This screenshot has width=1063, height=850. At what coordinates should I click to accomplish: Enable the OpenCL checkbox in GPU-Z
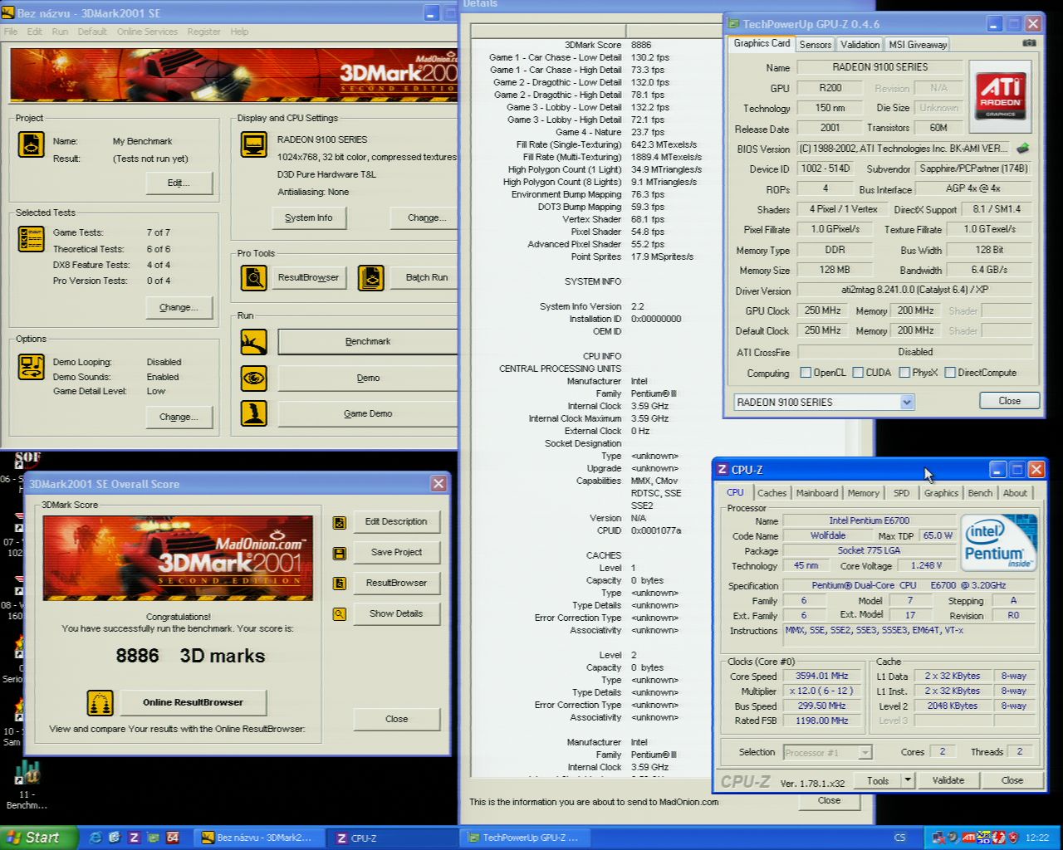click(805, 373)
